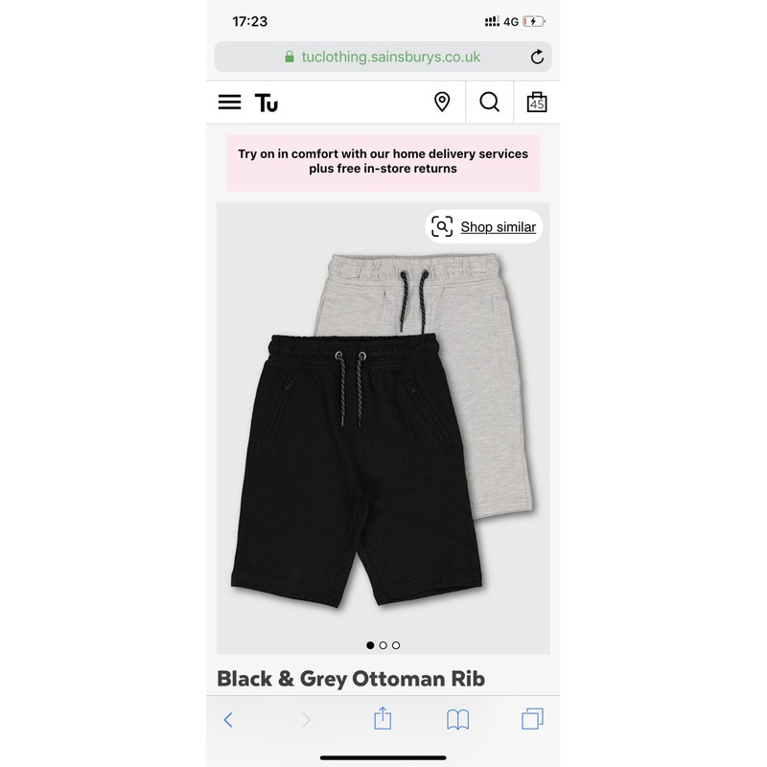This screenshot has height=767, width=767.
Task: View the shopping basket with 45 items
Action: coord(537,103)
